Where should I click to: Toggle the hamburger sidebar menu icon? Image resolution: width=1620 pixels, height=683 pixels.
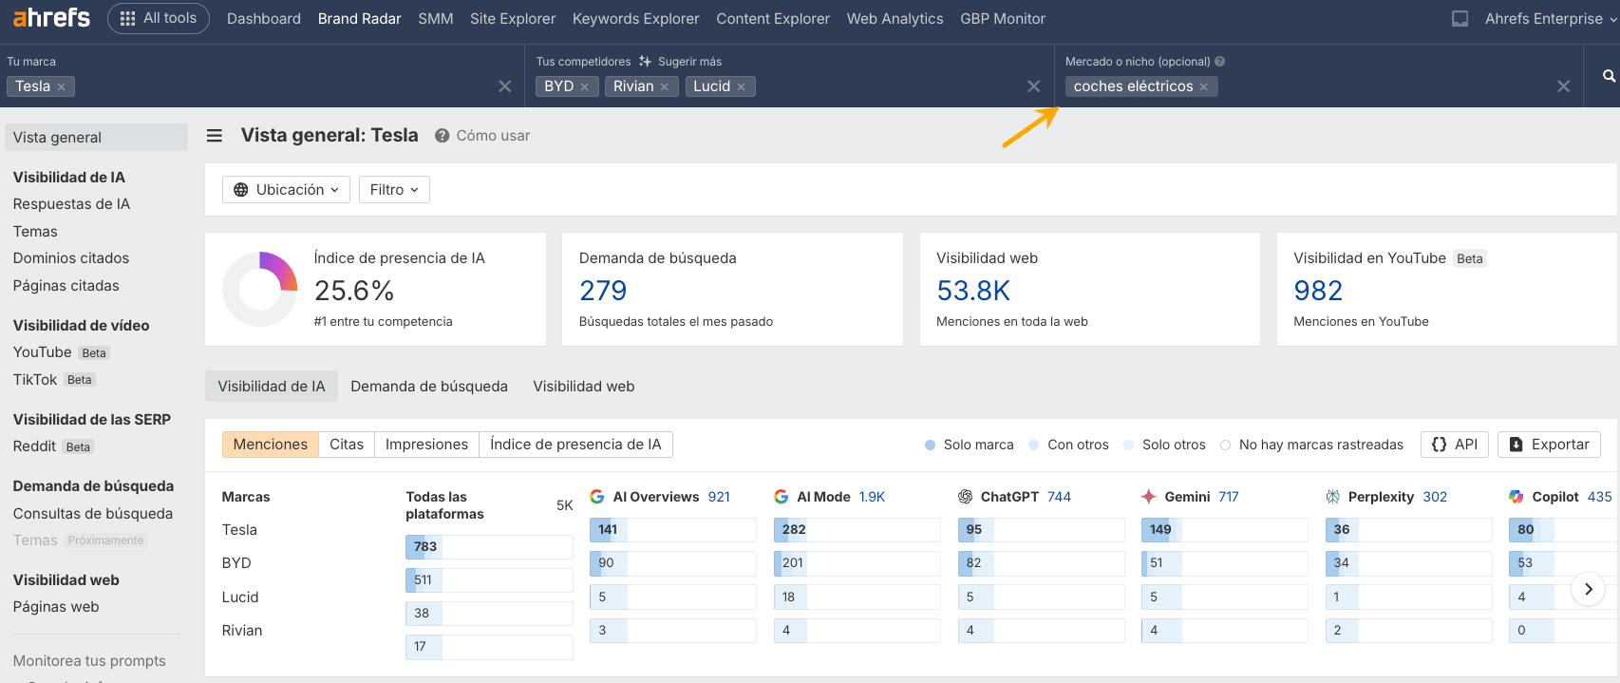[x=215, y=136]
